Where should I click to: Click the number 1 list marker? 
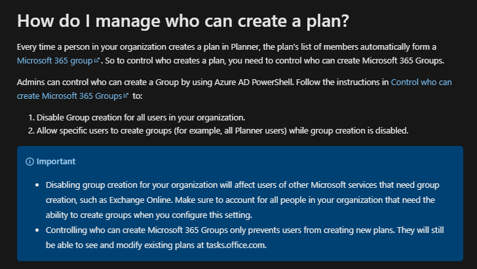(x=31, y=117)
